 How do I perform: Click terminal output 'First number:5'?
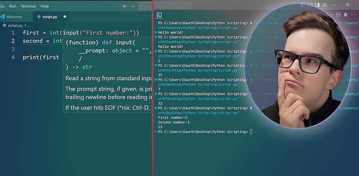tap(173, 117)
